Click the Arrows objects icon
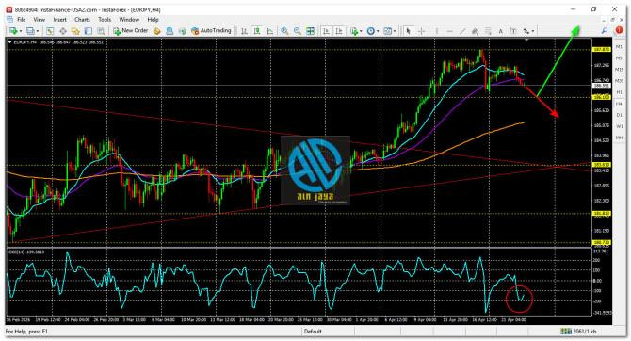The image size is (631, 341). 526,31
